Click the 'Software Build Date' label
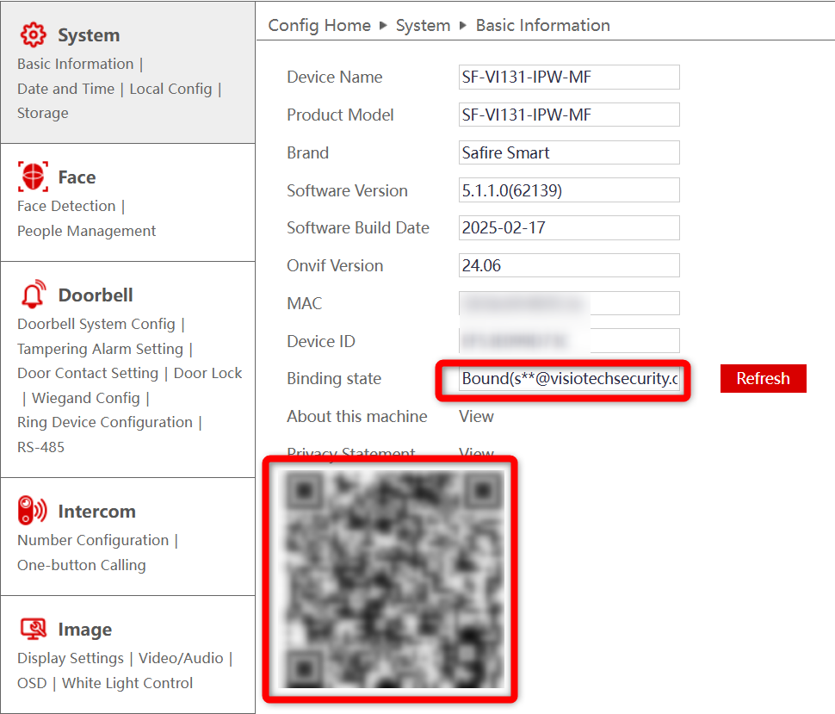The image size is (835, 714). tap(358, 228)
